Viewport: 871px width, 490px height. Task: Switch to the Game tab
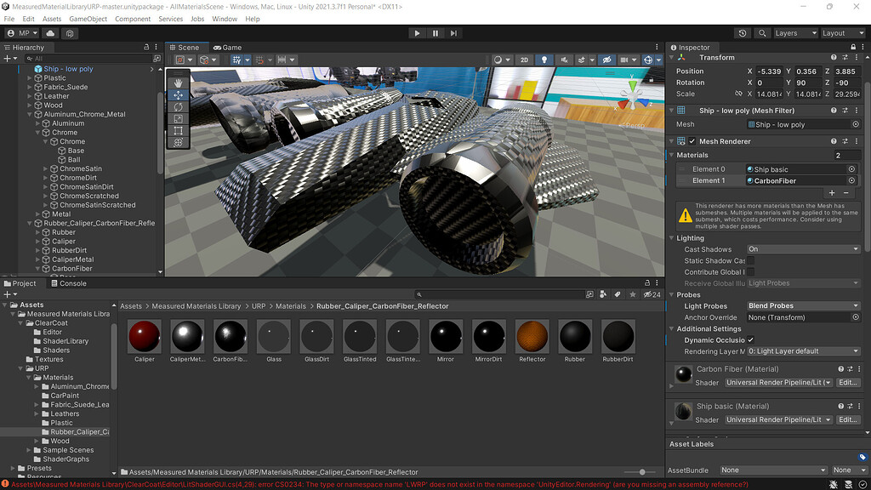(225, 47)
